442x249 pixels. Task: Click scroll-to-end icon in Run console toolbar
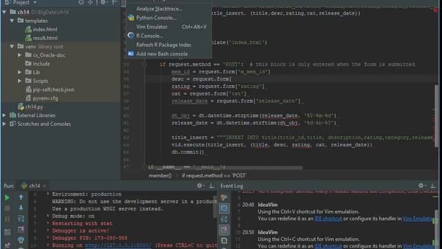point(21,230)
